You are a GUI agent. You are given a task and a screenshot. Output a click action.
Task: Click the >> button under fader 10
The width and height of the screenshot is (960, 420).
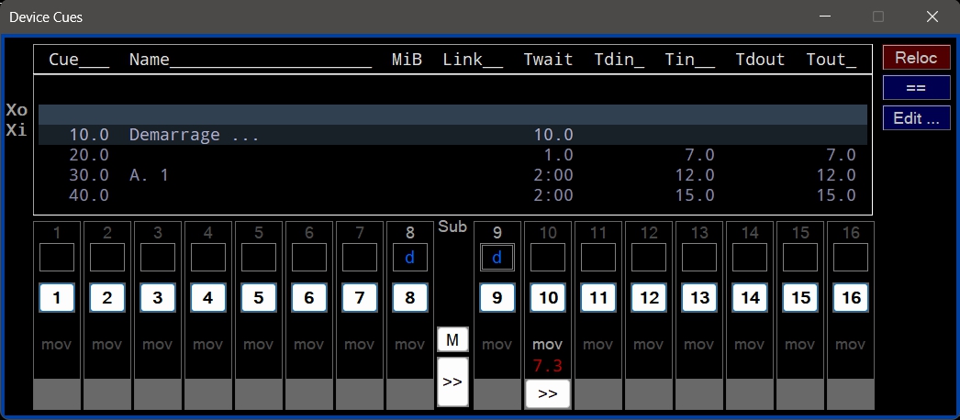(x=548, y=393)
